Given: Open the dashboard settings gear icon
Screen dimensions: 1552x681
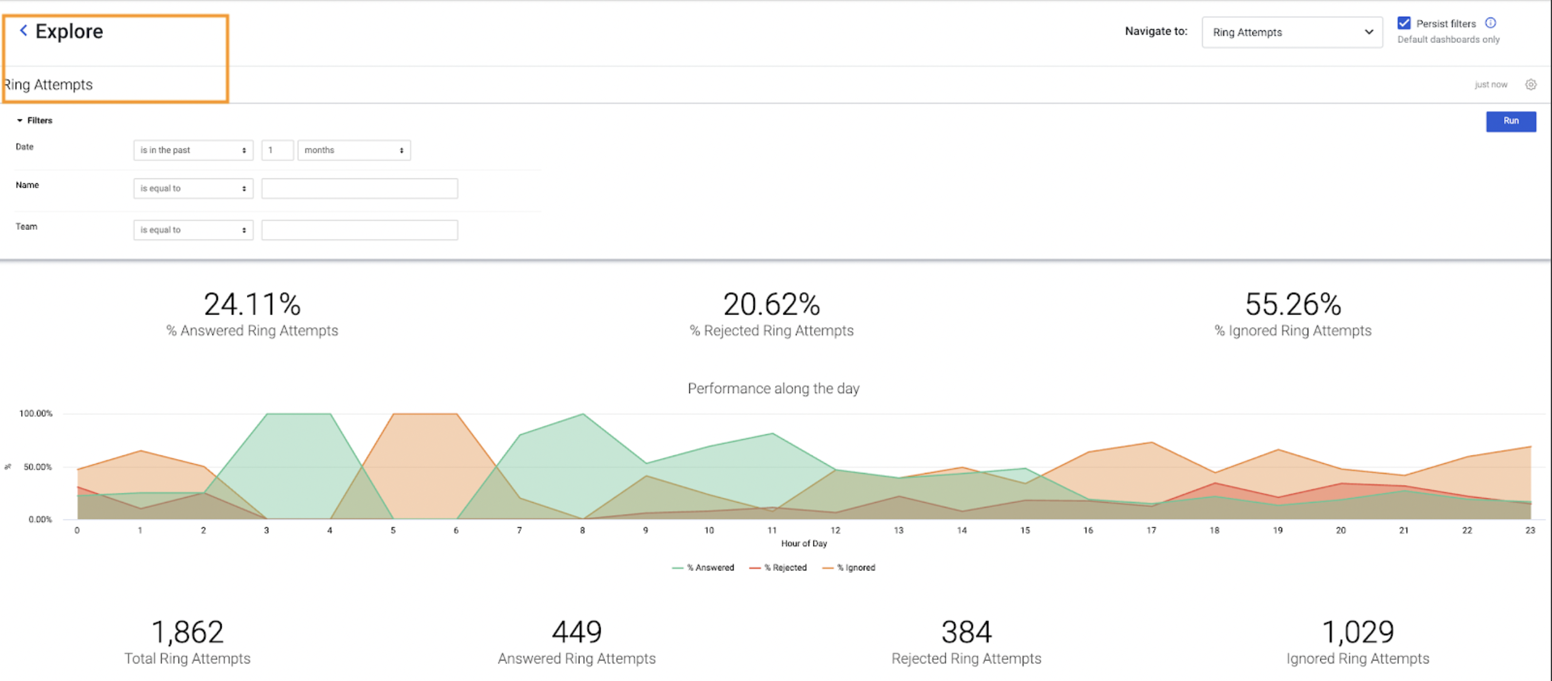Looking at the screenshot, I should (1531, 85).
